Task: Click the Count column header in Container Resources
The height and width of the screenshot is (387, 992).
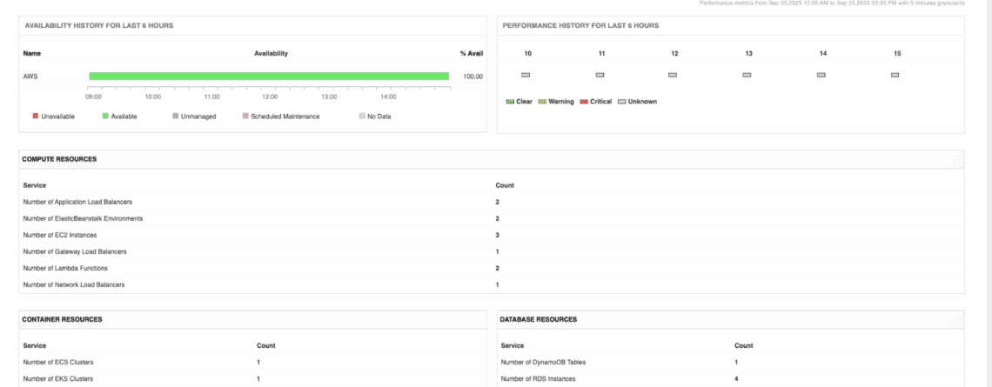Action: (265, 346)
